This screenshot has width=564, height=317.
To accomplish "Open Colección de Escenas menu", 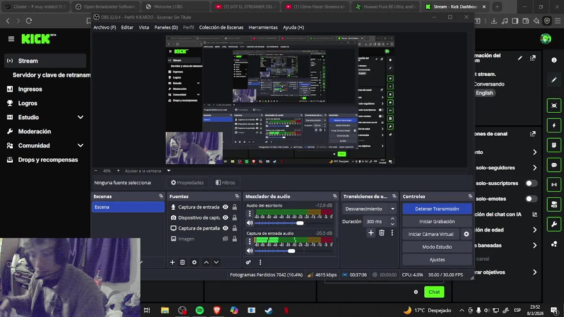I will point(221,27).
